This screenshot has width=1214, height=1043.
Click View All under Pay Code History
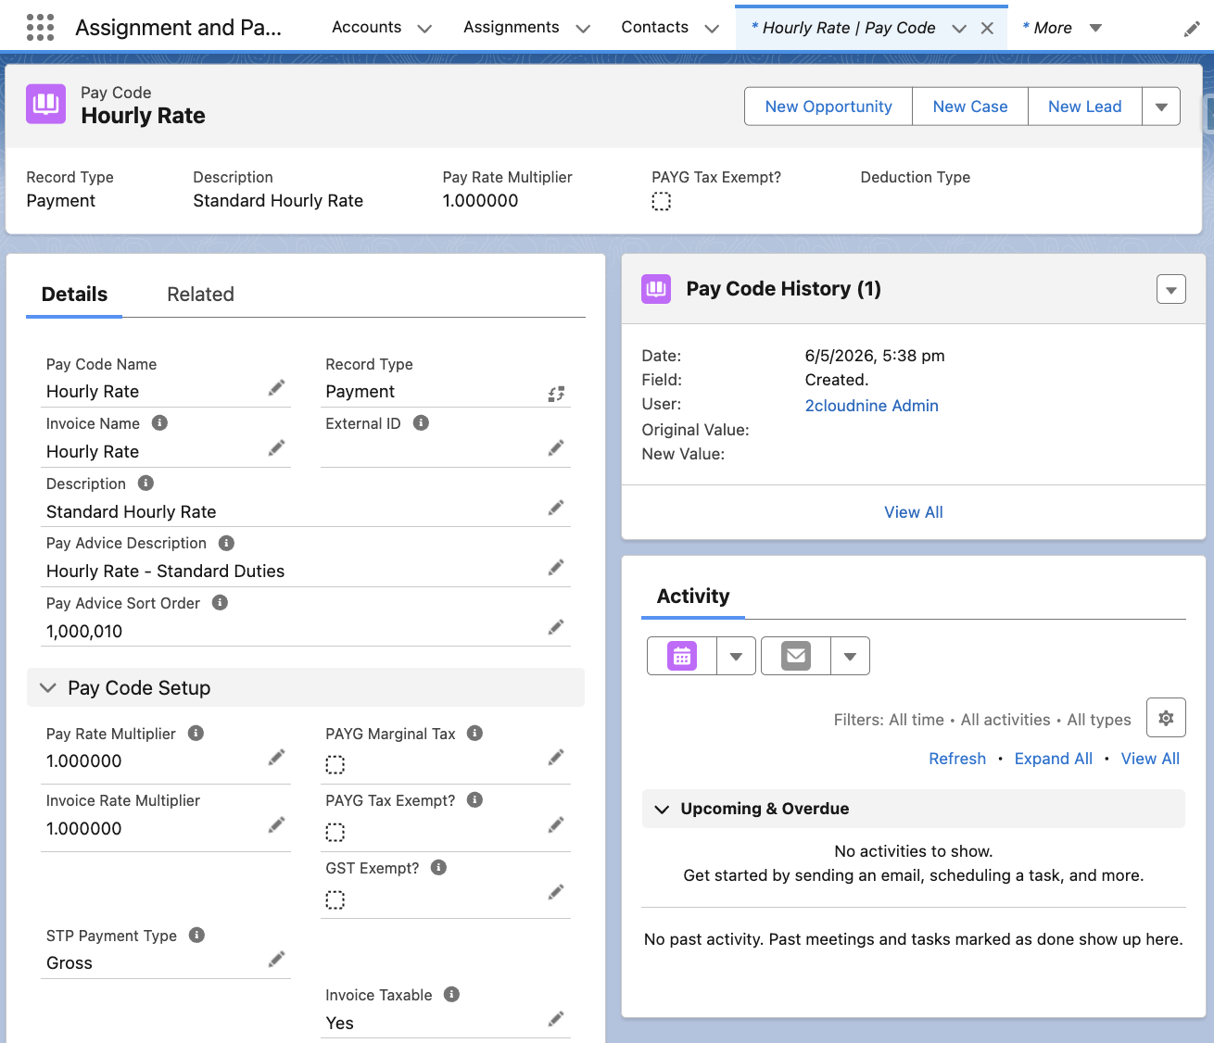click(x=914, y=512)
